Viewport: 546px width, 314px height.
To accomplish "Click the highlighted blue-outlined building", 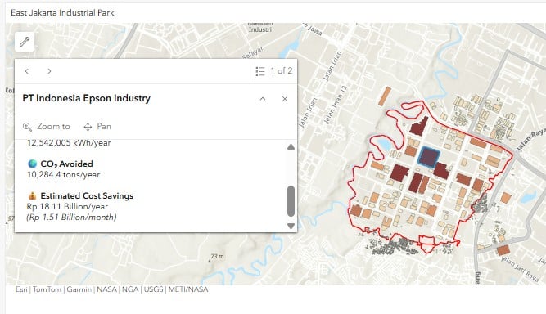I will click(x=428, y=157).
